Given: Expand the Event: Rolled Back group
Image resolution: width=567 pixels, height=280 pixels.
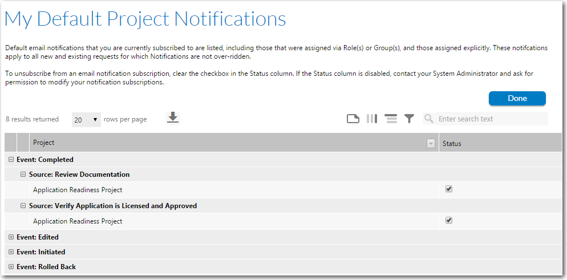Looking at the screenshot, I should click(x=11, y=267).
